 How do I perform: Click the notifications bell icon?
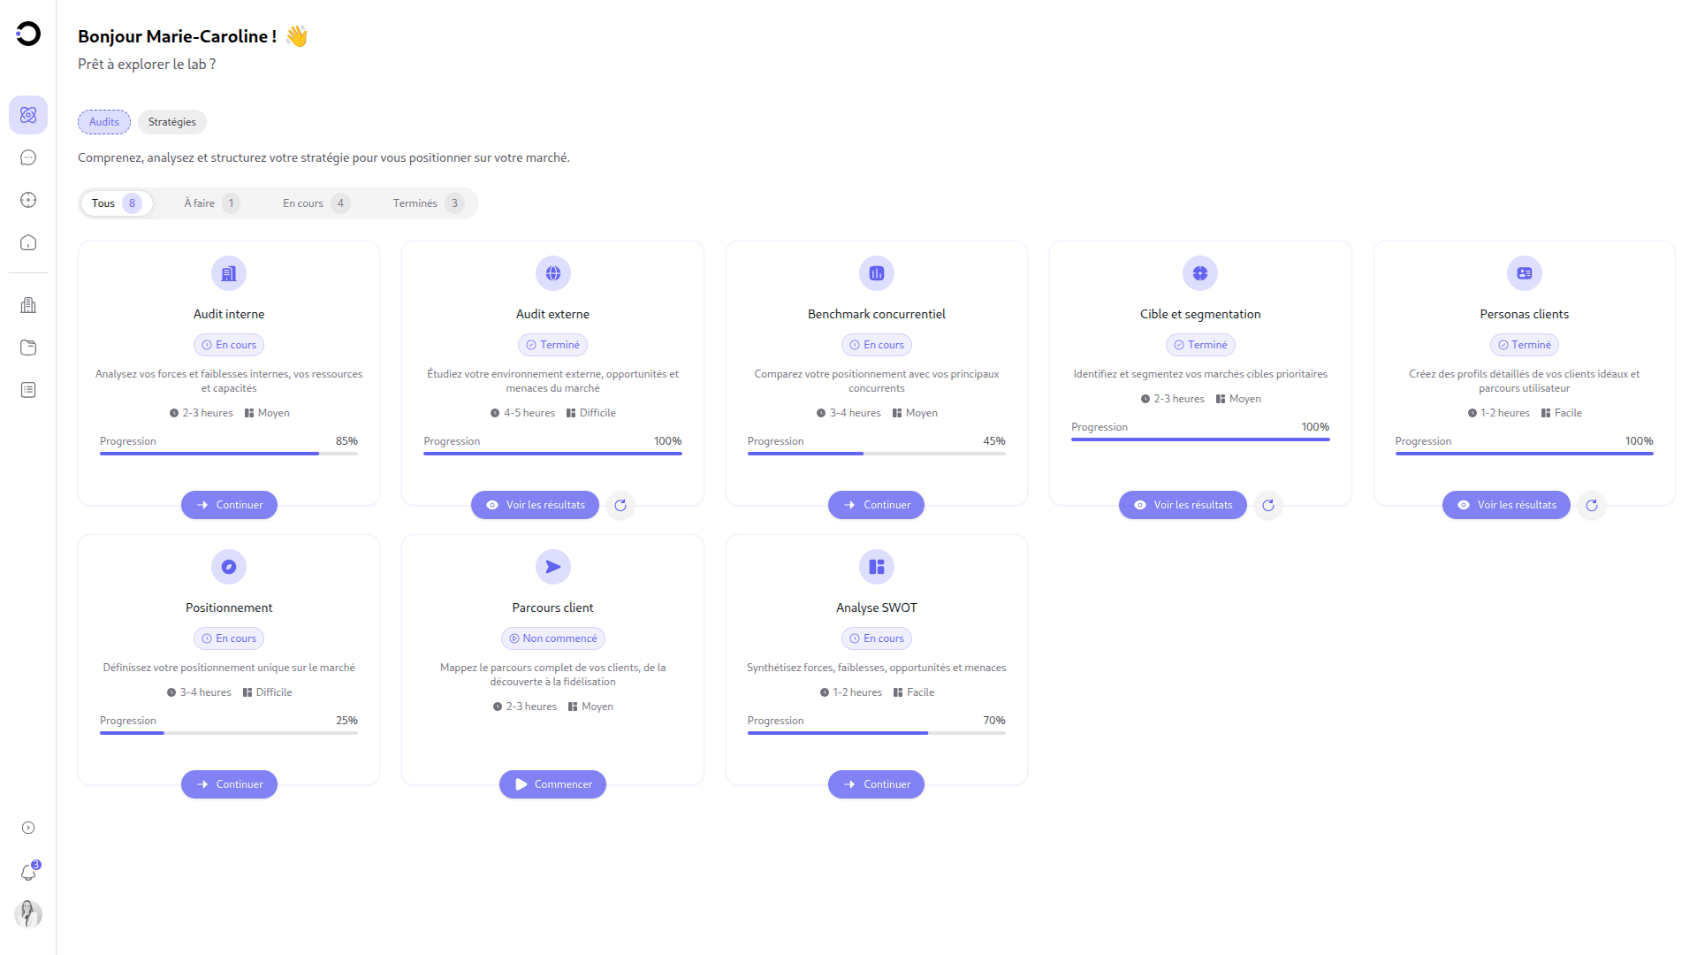(28, 873)
